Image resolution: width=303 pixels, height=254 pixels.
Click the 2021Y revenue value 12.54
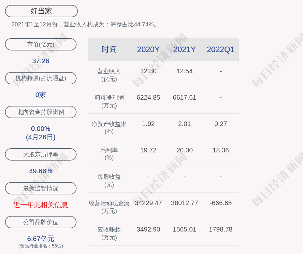[184, 71]
